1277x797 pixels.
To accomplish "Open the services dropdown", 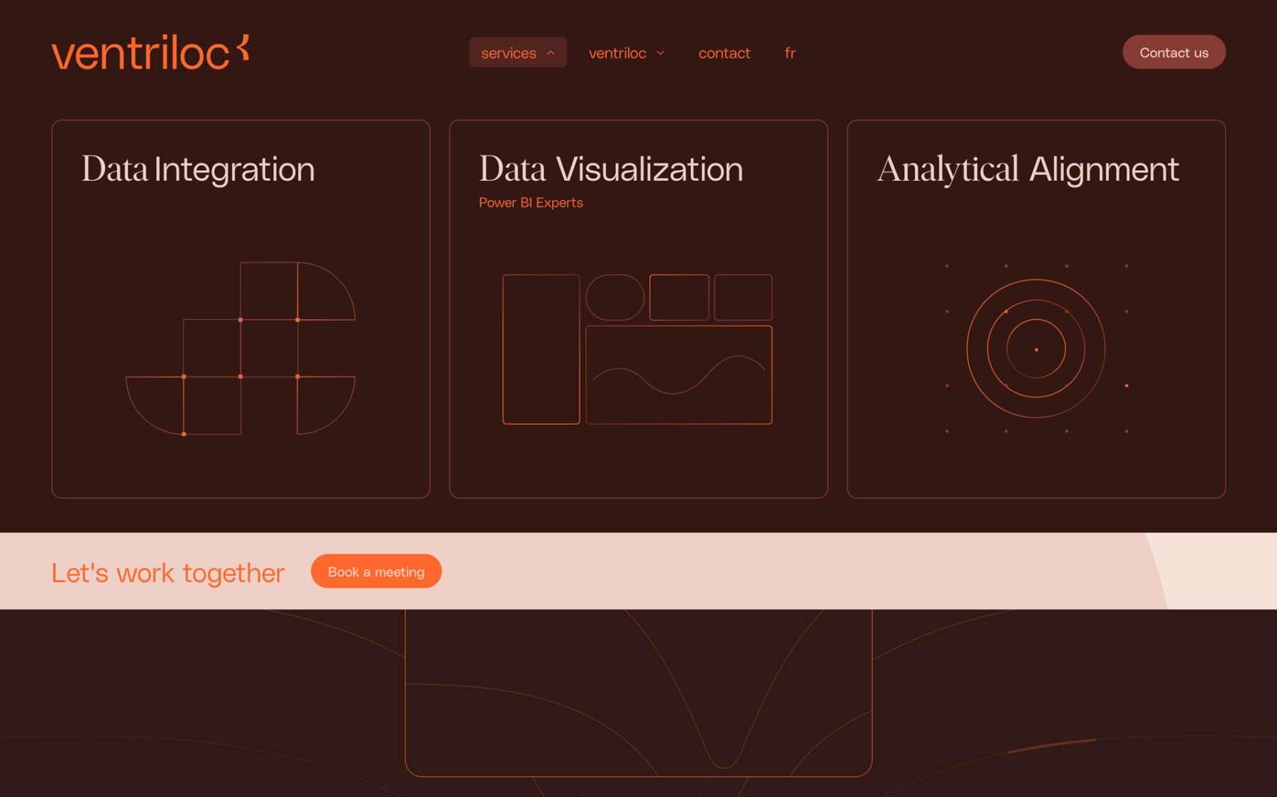I will [509, 52].
